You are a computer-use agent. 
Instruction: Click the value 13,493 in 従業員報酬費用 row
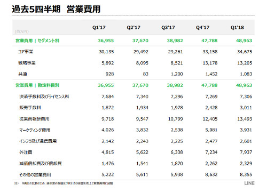[245, 119]
